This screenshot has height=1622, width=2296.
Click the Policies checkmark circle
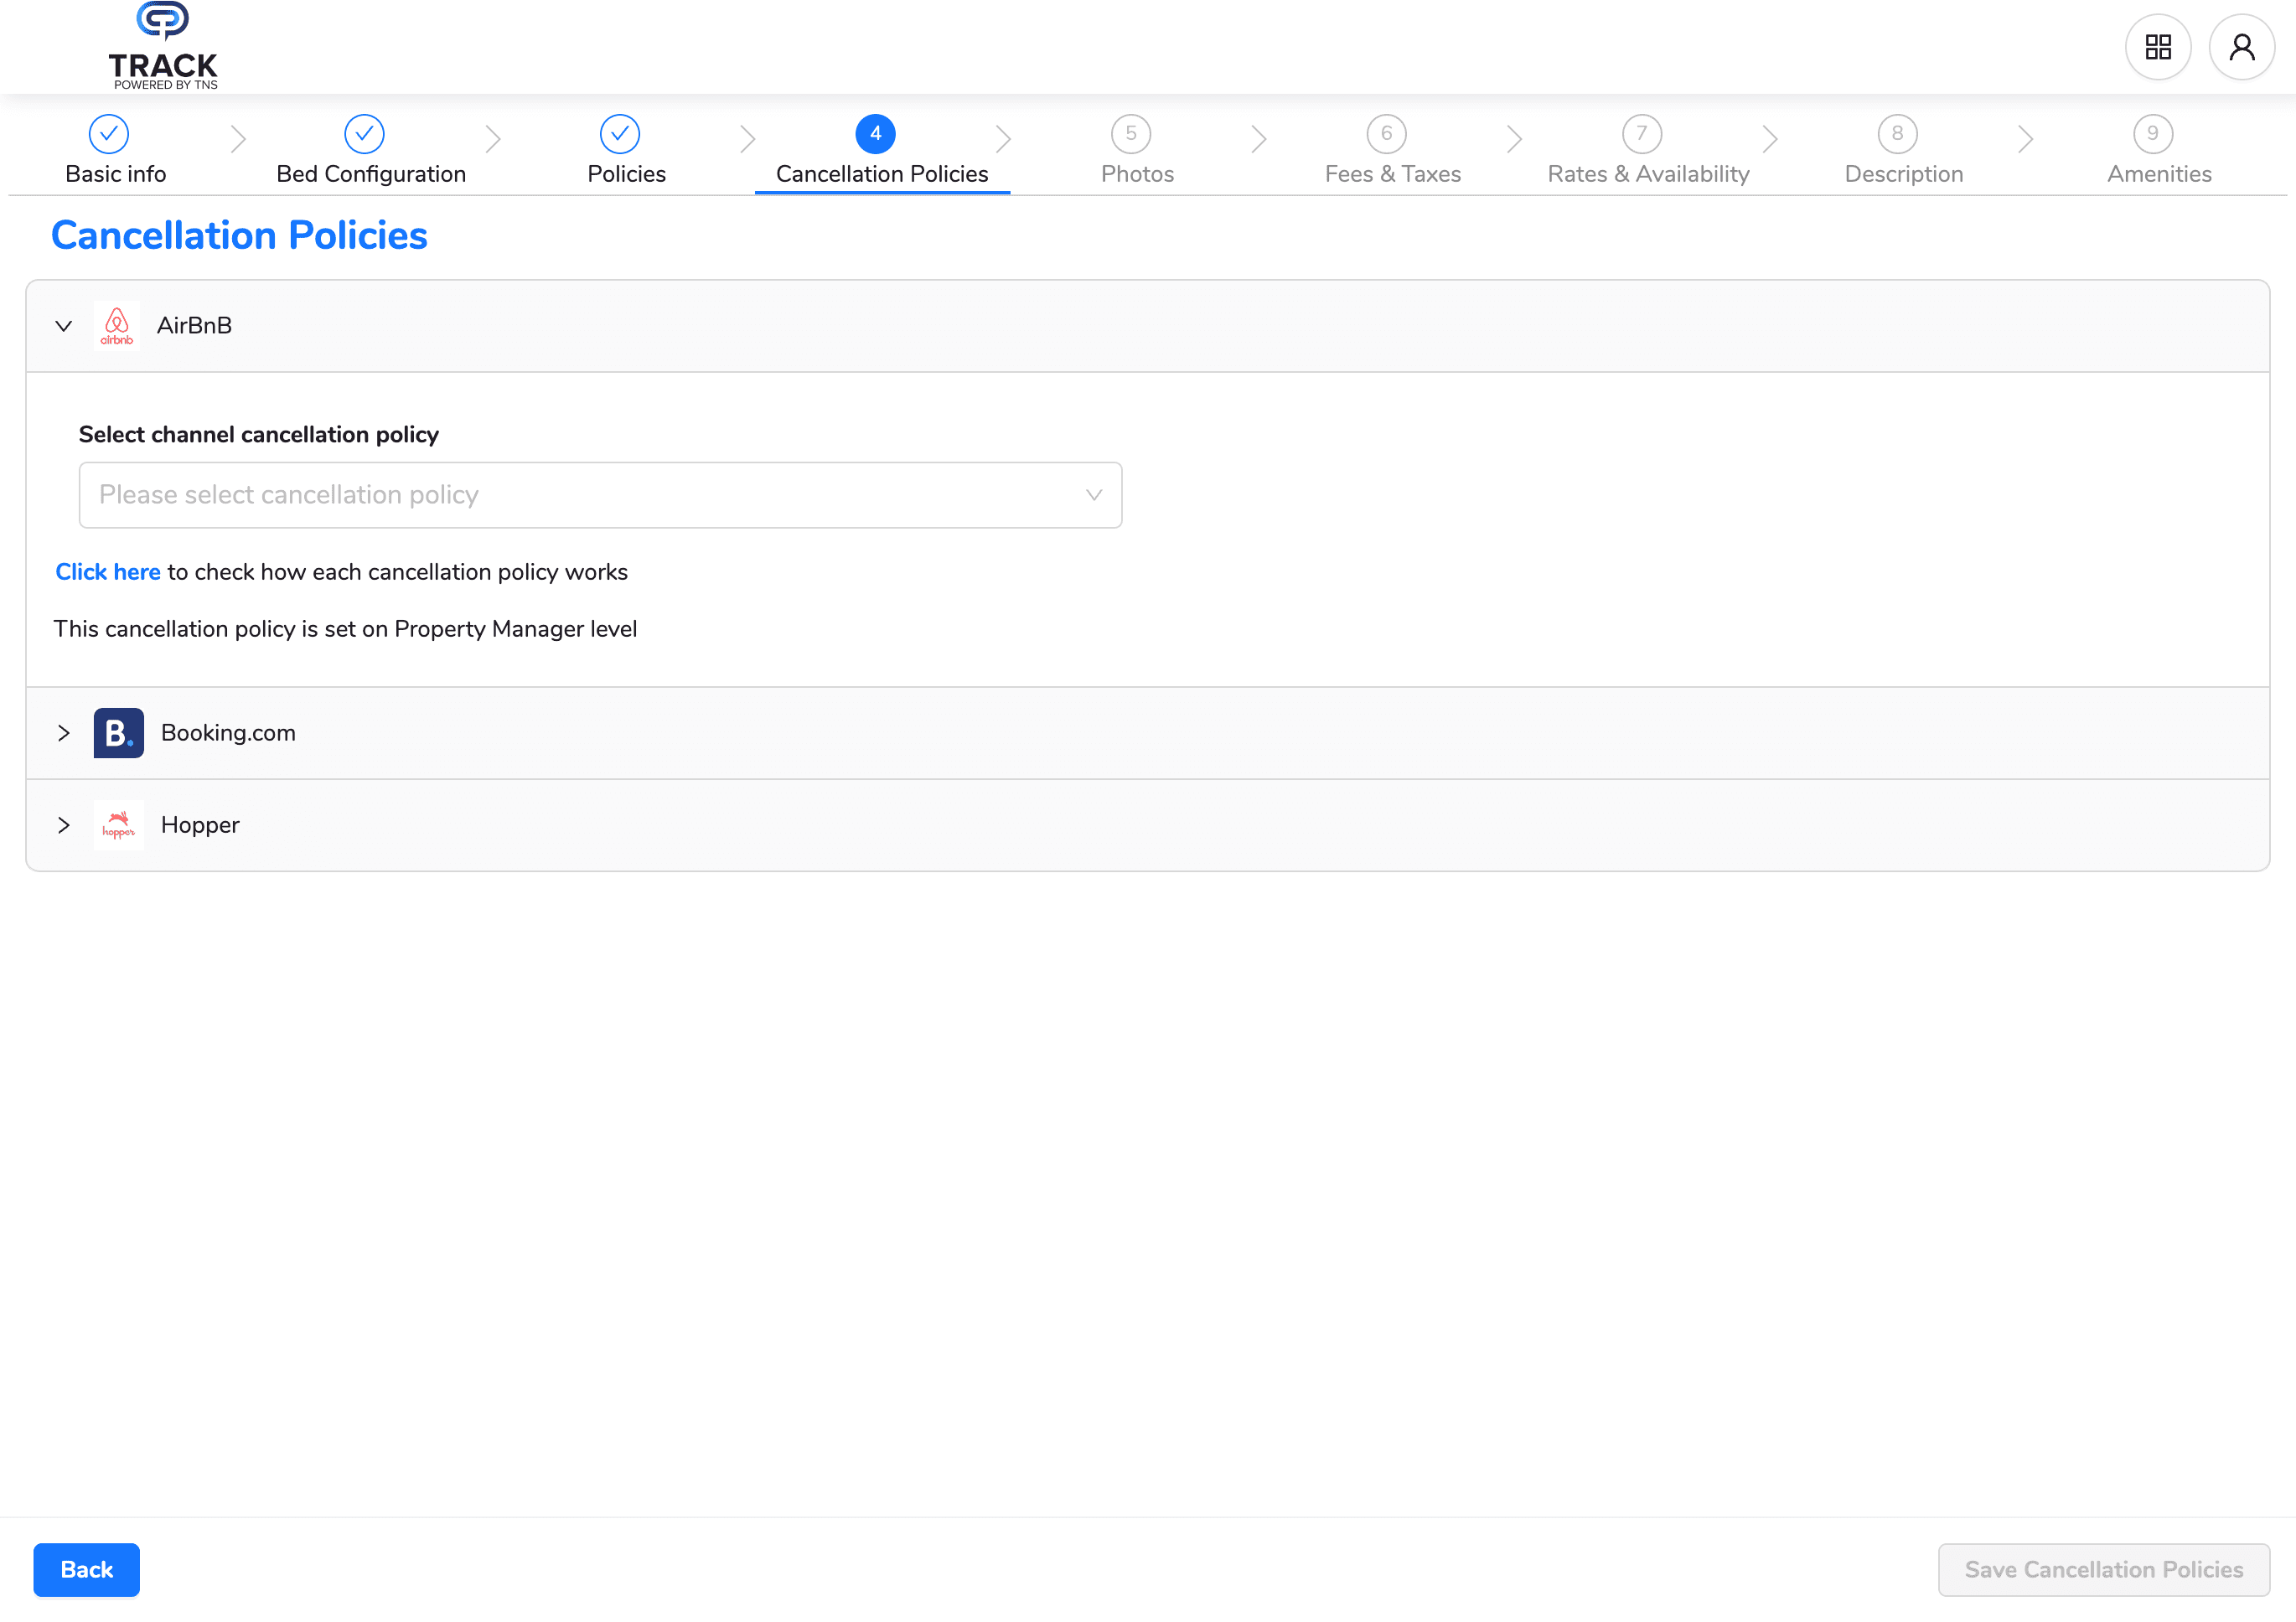tap(620, 134)
